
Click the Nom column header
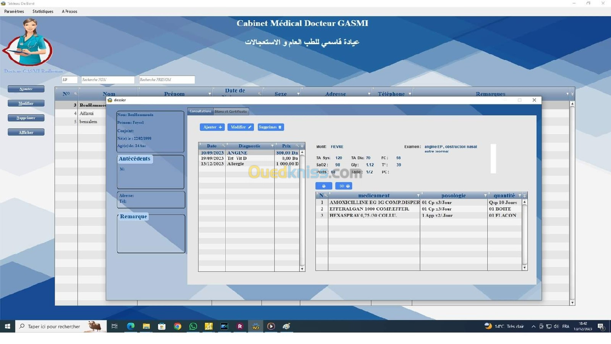pos(108,94)
